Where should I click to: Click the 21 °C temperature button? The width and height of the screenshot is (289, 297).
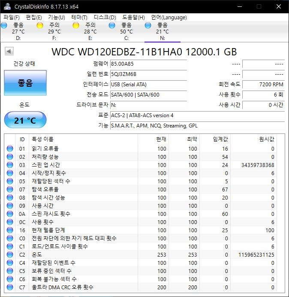(25, 120)
